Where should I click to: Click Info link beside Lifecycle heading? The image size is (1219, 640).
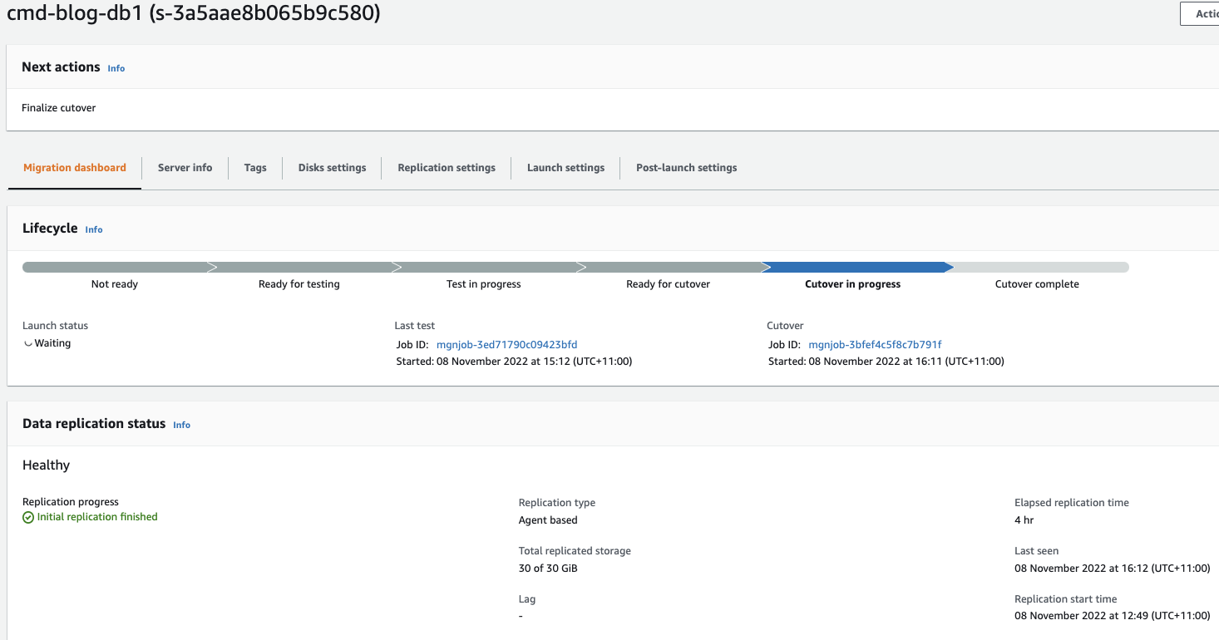94,229
